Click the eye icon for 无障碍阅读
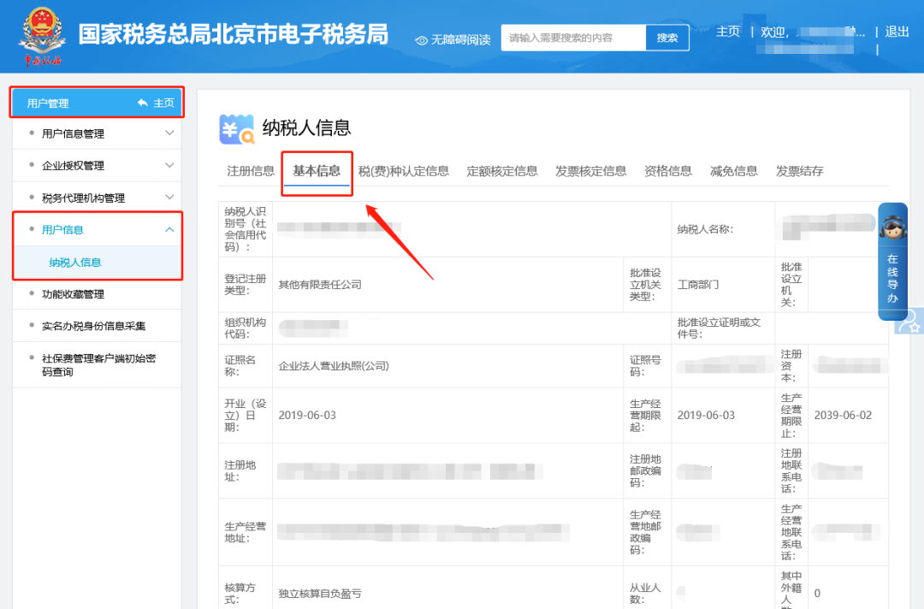 click(421, 40)
